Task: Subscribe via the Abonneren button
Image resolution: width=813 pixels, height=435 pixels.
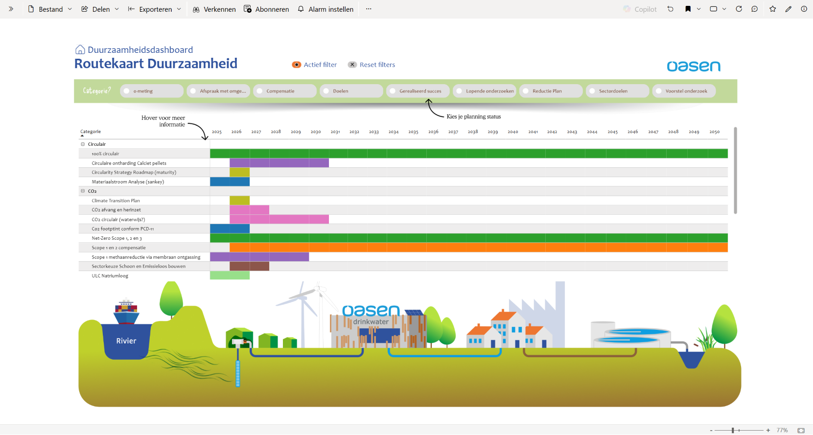Action: coord(266,9)
